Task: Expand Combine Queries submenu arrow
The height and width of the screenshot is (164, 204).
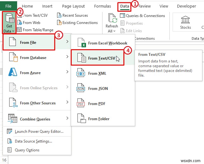Action: point(67,118)
